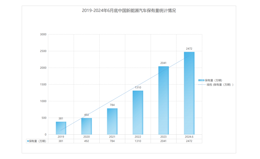Screen dimensions: 260x159
Task: Click the 2019 category axis label
Action: click(61, 137)
